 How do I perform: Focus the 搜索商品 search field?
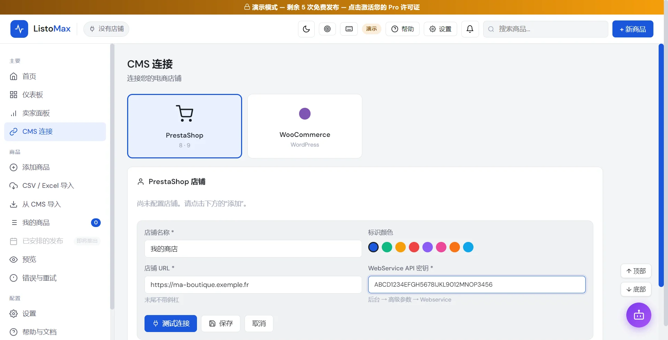point(546,29)
